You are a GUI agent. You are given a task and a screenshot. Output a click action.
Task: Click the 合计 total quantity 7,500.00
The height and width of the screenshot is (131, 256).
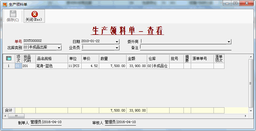pos(113,110)
